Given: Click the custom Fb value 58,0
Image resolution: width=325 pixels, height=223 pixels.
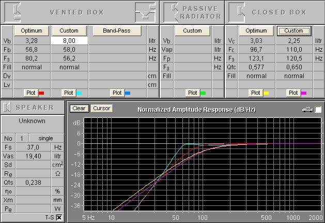Looking at the screenshot, I should (69, 50).
